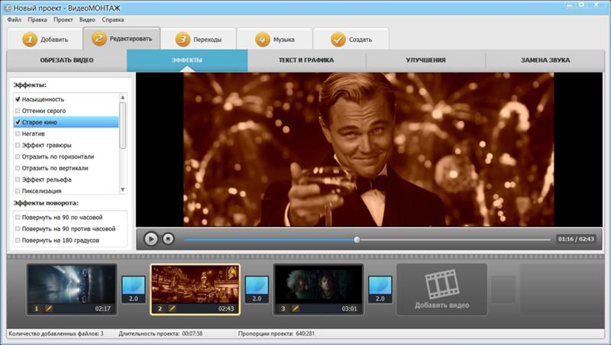611x345 pixels.
Task: Open transition icon after clip 3
Action: point(380,289)
